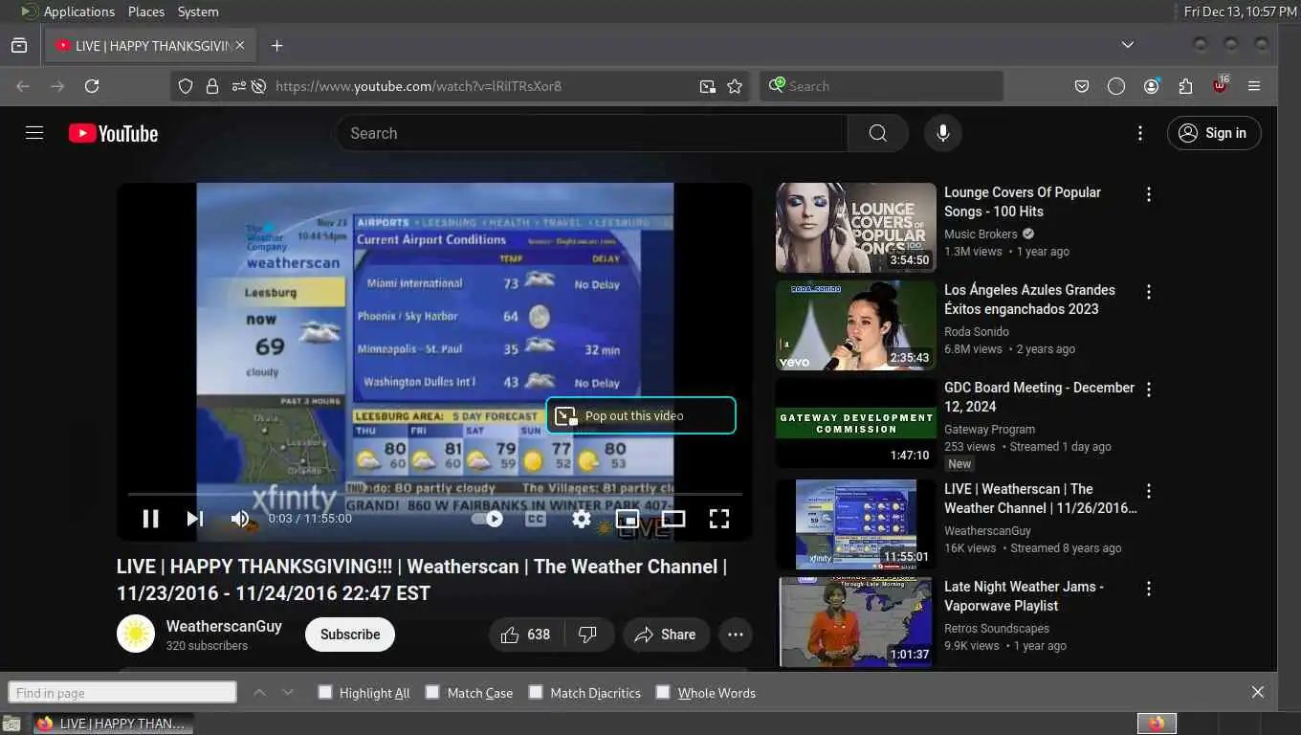Open picture-in-picture icon in address bar
This screenshot has height=735, width=1301.
coord(708,86)
